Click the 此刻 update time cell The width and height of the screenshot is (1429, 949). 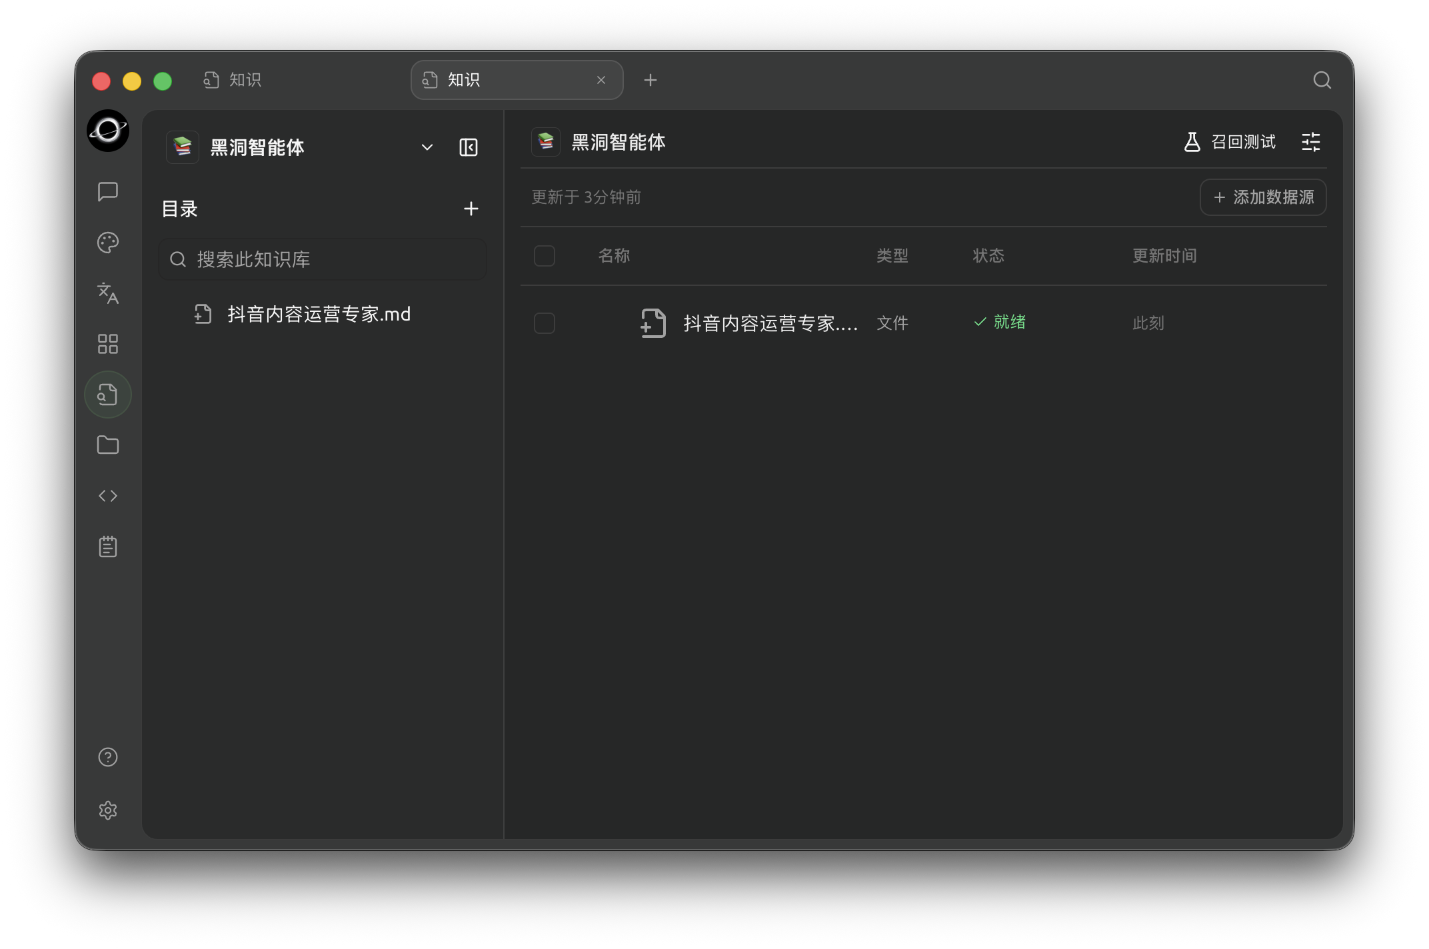tap(1148, 323)
